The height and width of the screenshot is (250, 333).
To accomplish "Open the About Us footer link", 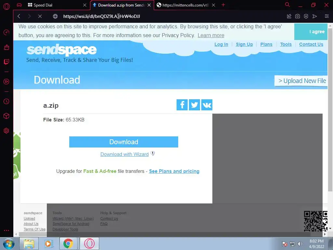I will (31, 224).
